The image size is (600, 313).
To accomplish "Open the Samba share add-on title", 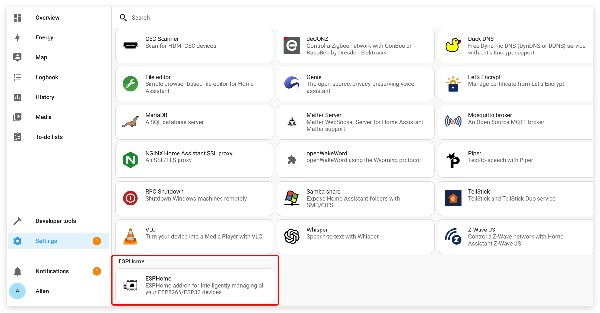I will coord(323,192).
